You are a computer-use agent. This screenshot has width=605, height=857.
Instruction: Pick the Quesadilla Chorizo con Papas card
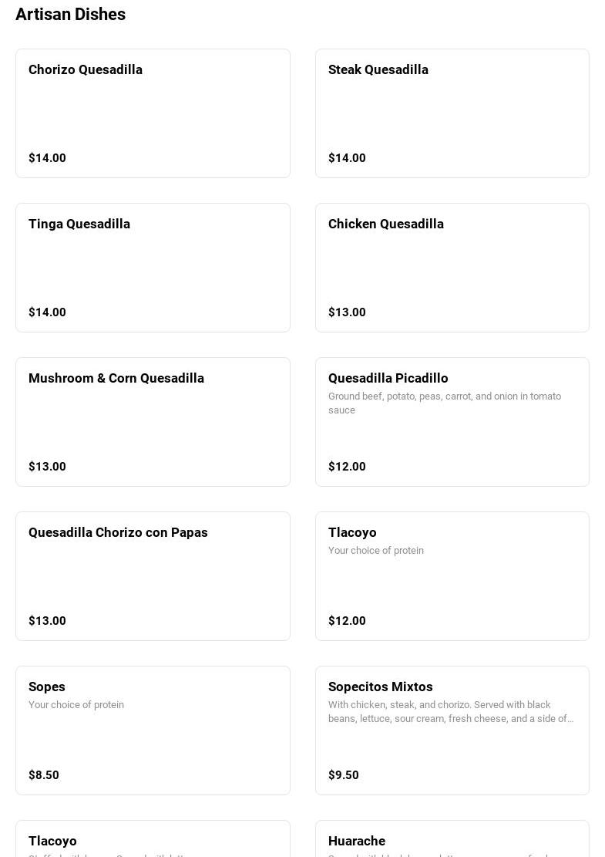[x=153, y=576]
